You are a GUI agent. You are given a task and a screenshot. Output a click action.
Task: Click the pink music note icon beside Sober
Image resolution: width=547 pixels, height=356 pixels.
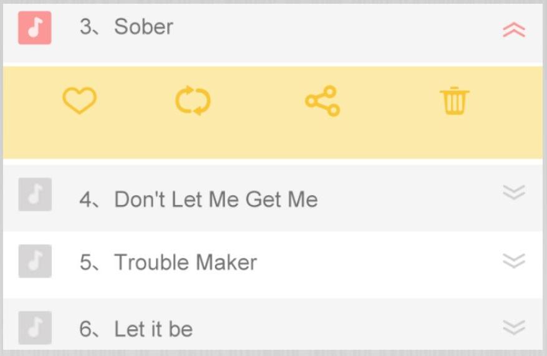[35, 28]
